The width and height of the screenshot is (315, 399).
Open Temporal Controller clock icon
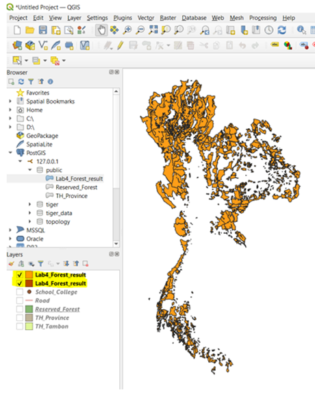pos(268,30)
